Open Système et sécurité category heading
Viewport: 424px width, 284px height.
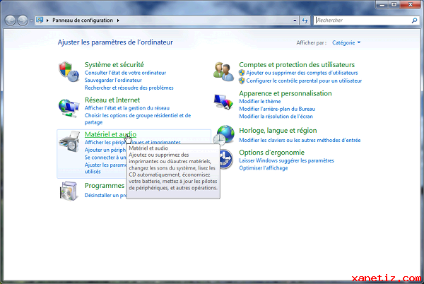[x=114, y=64]
